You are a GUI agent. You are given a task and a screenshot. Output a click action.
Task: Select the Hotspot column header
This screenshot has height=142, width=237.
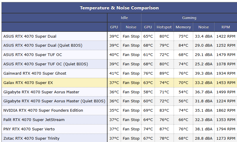click(x=164, y=27)
